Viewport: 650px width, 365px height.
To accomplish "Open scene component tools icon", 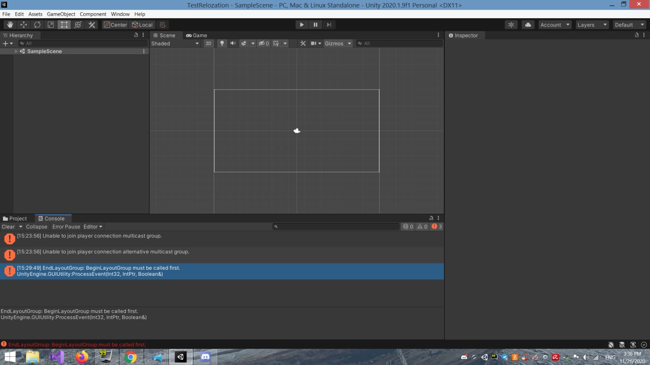I will (303, 44).
